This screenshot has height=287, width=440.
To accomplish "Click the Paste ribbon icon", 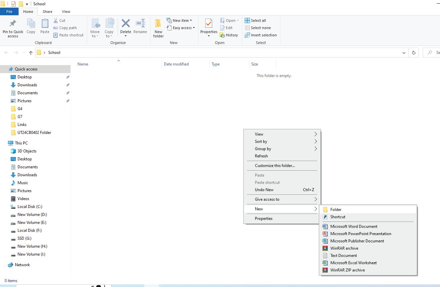I will (x=45, y=24).
